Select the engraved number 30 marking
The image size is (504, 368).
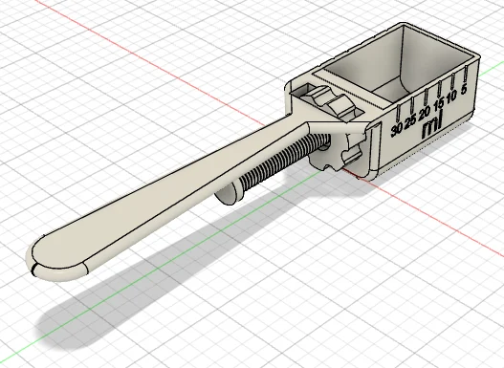pyautogui.click(x=396, y=130)
